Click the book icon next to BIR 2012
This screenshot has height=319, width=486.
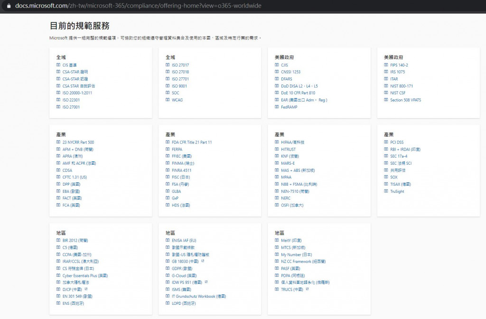(58, 240)
